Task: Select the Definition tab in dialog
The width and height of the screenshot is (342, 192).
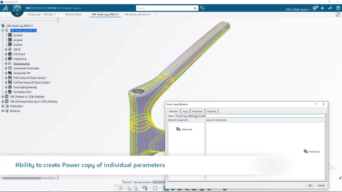Action: tap(173, 111)
